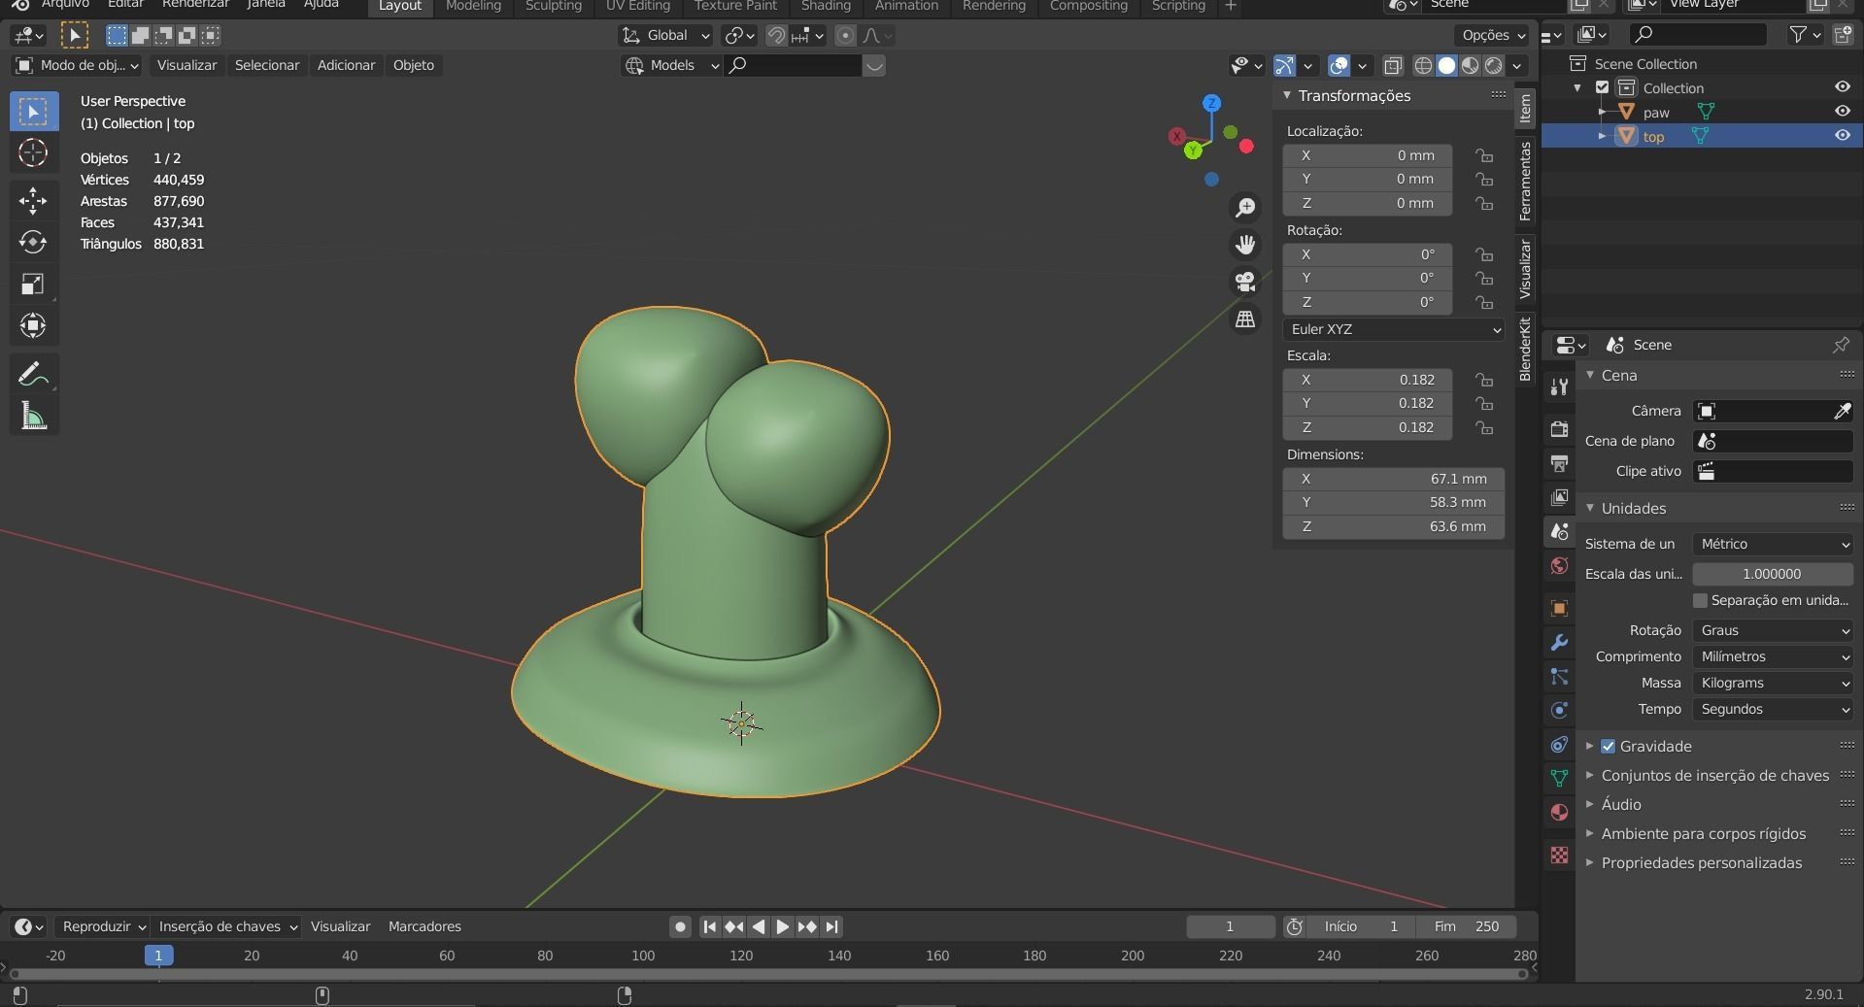
Task: Pick the Rotate tool
Action: (34, 242)
